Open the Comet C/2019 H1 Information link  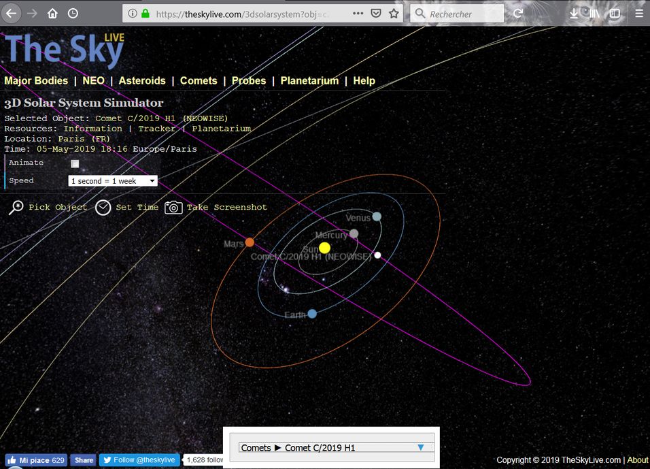tap(92, 128)
